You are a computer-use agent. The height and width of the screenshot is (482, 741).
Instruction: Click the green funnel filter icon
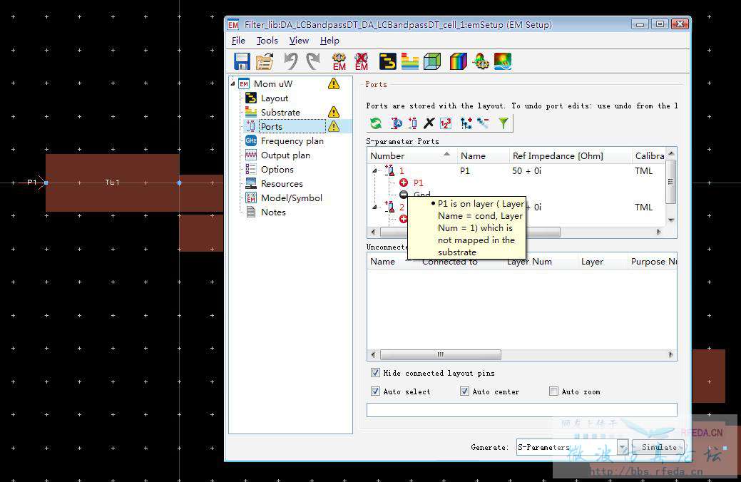tap(504, 123)
